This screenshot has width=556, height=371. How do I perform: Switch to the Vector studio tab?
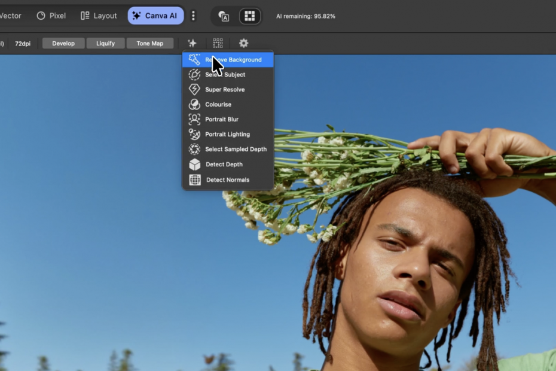[11, 16]
